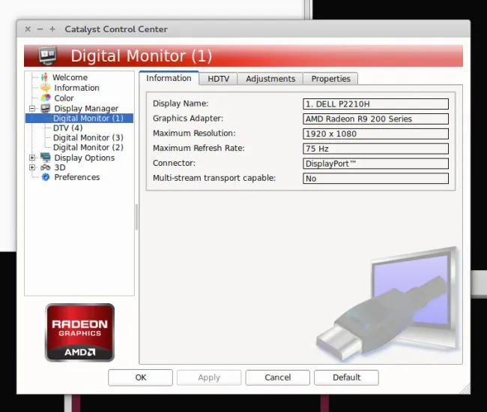Click the Graphics Adapter field
487x412 pixels.
[375, 119]
